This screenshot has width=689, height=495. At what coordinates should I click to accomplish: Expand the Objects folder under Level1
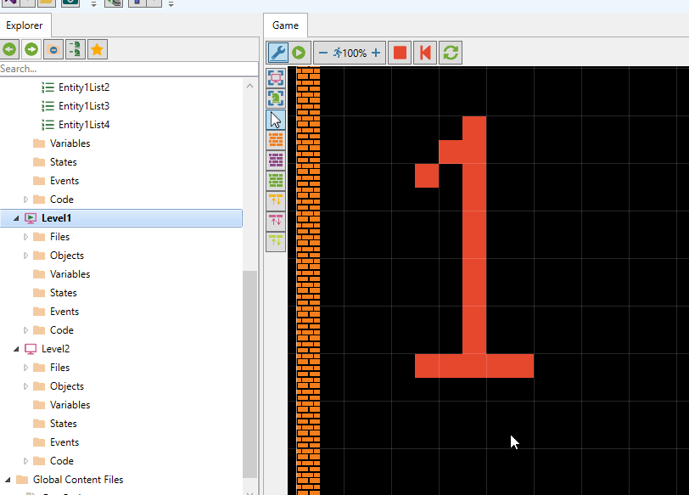26,256
